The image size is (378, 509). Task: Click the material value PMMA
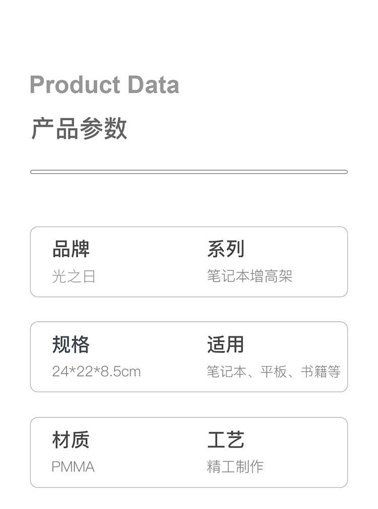coord(73,467)
